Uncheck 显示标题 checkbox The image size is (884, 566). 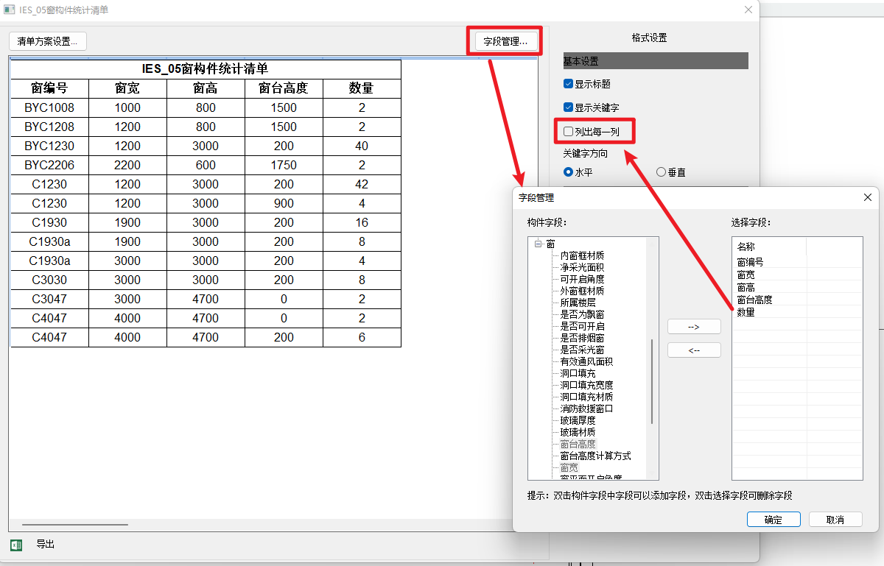coord(568,84)
